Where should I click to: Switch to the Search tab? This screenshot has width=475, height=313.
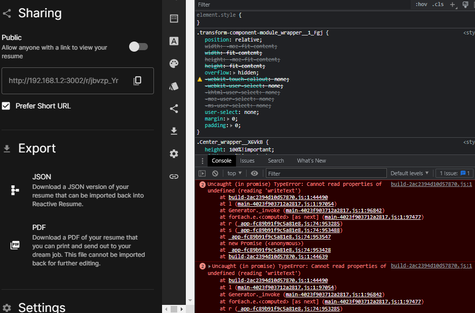pos(275,161)
